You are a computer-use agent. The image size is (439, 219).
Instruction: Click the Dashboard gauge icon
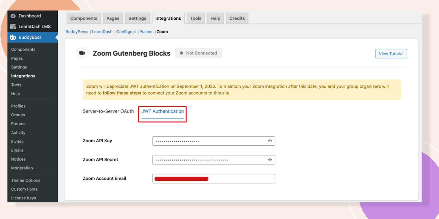click(x=13, y=16)
